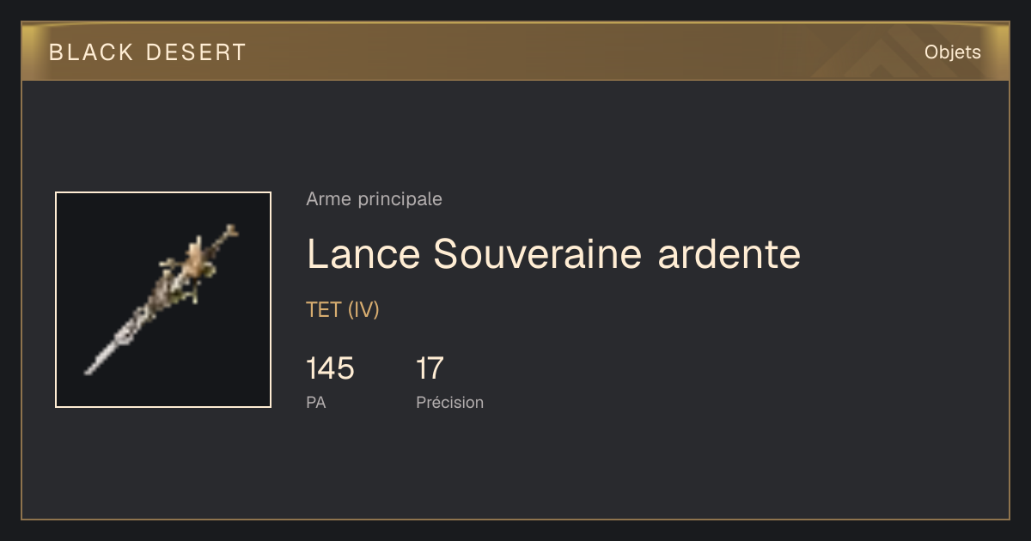
Task: Click the TET (IV) enhancement level
Action: tap(343, 310)
